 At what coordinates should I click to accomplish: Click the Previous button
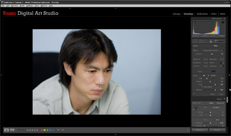[200, 130]
